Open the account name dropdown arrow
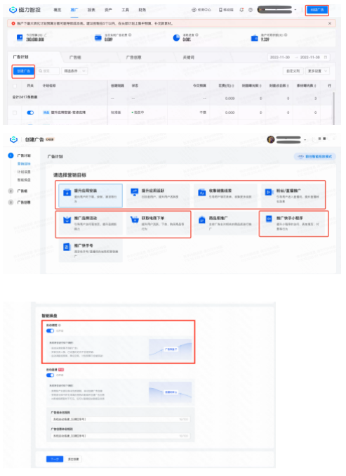 click(x=295, y=10)
